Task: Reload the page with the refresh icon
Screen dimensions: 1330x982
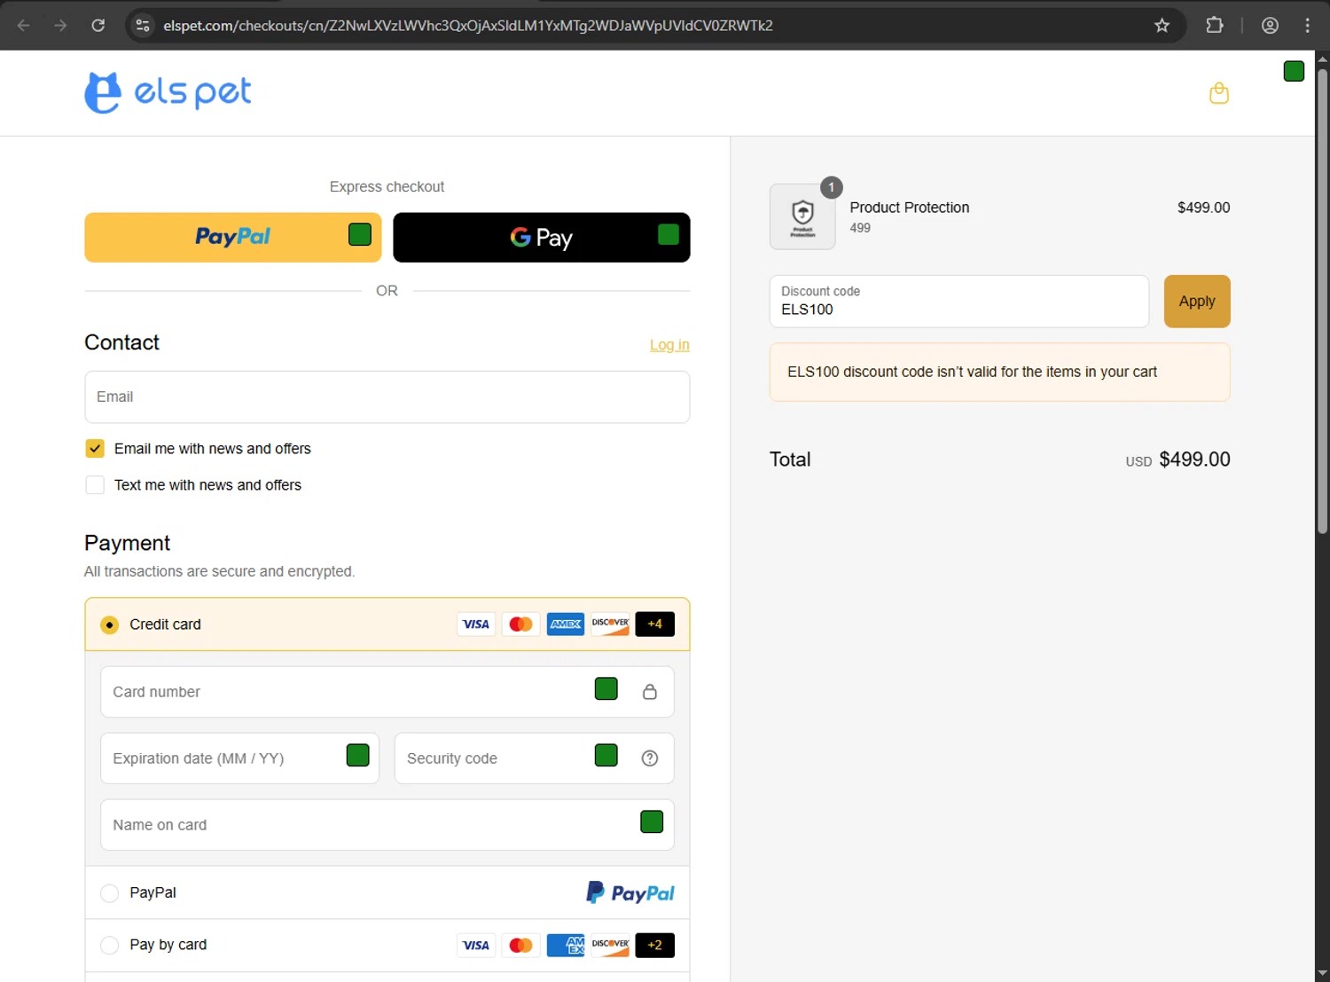Action: coord(98,25)
